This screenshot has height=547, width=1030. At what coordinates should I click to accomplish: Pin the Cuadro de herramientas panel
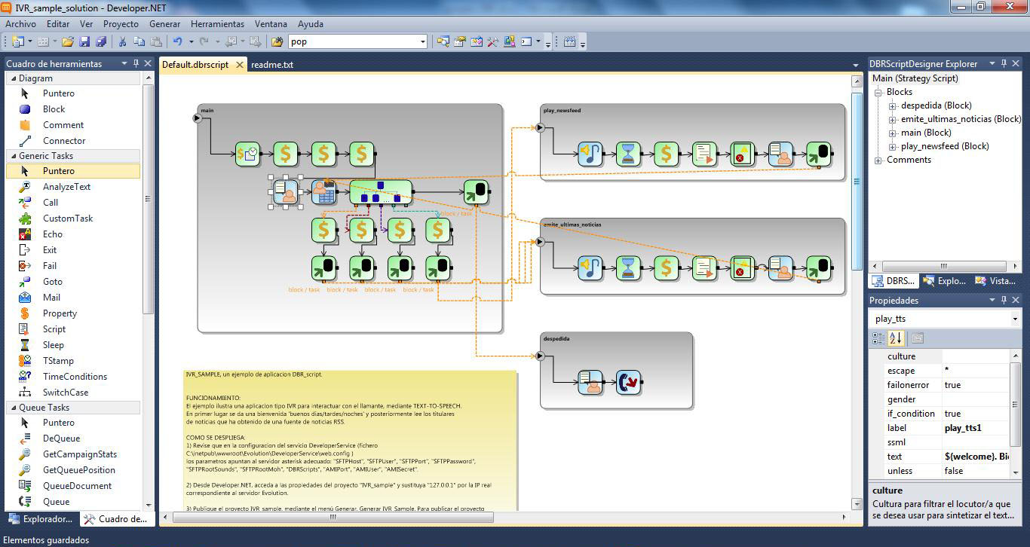point(136,64)
